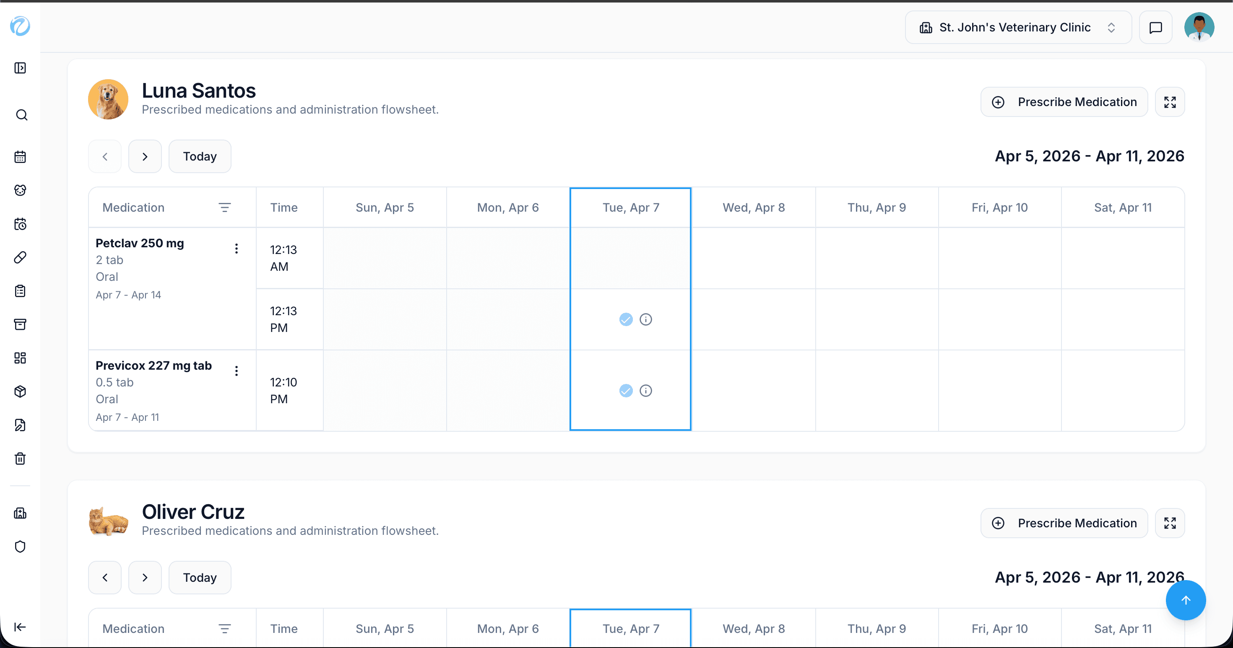Select Mon, Apr 6 header in Luna's table
Viewport: 1233px width, 648px height.
(508, 207)
